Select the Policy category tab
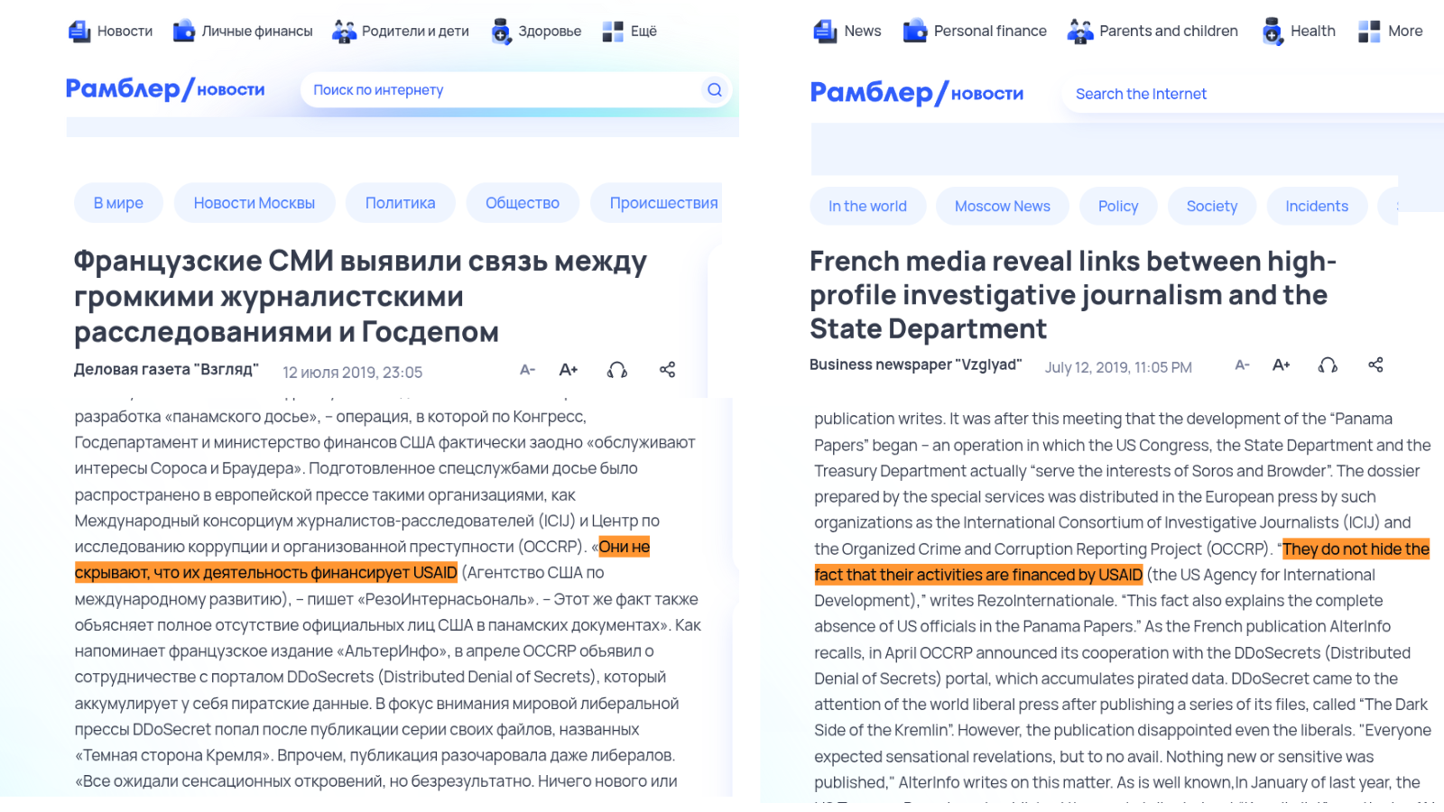This screenshot has width=1444, height=812. coord(1118,207)
